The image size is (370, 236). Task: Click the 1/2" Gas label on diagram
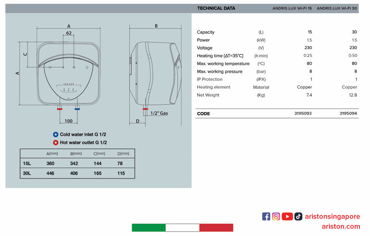point(159,113)
